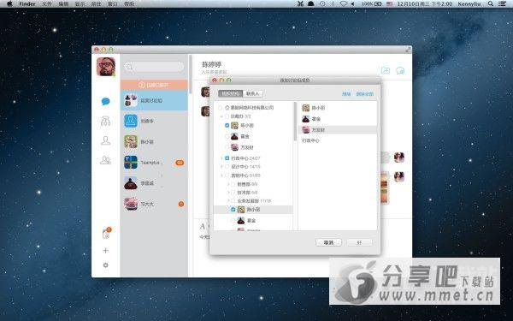Click the folder share icon in chat header

[x=386, y=70]
